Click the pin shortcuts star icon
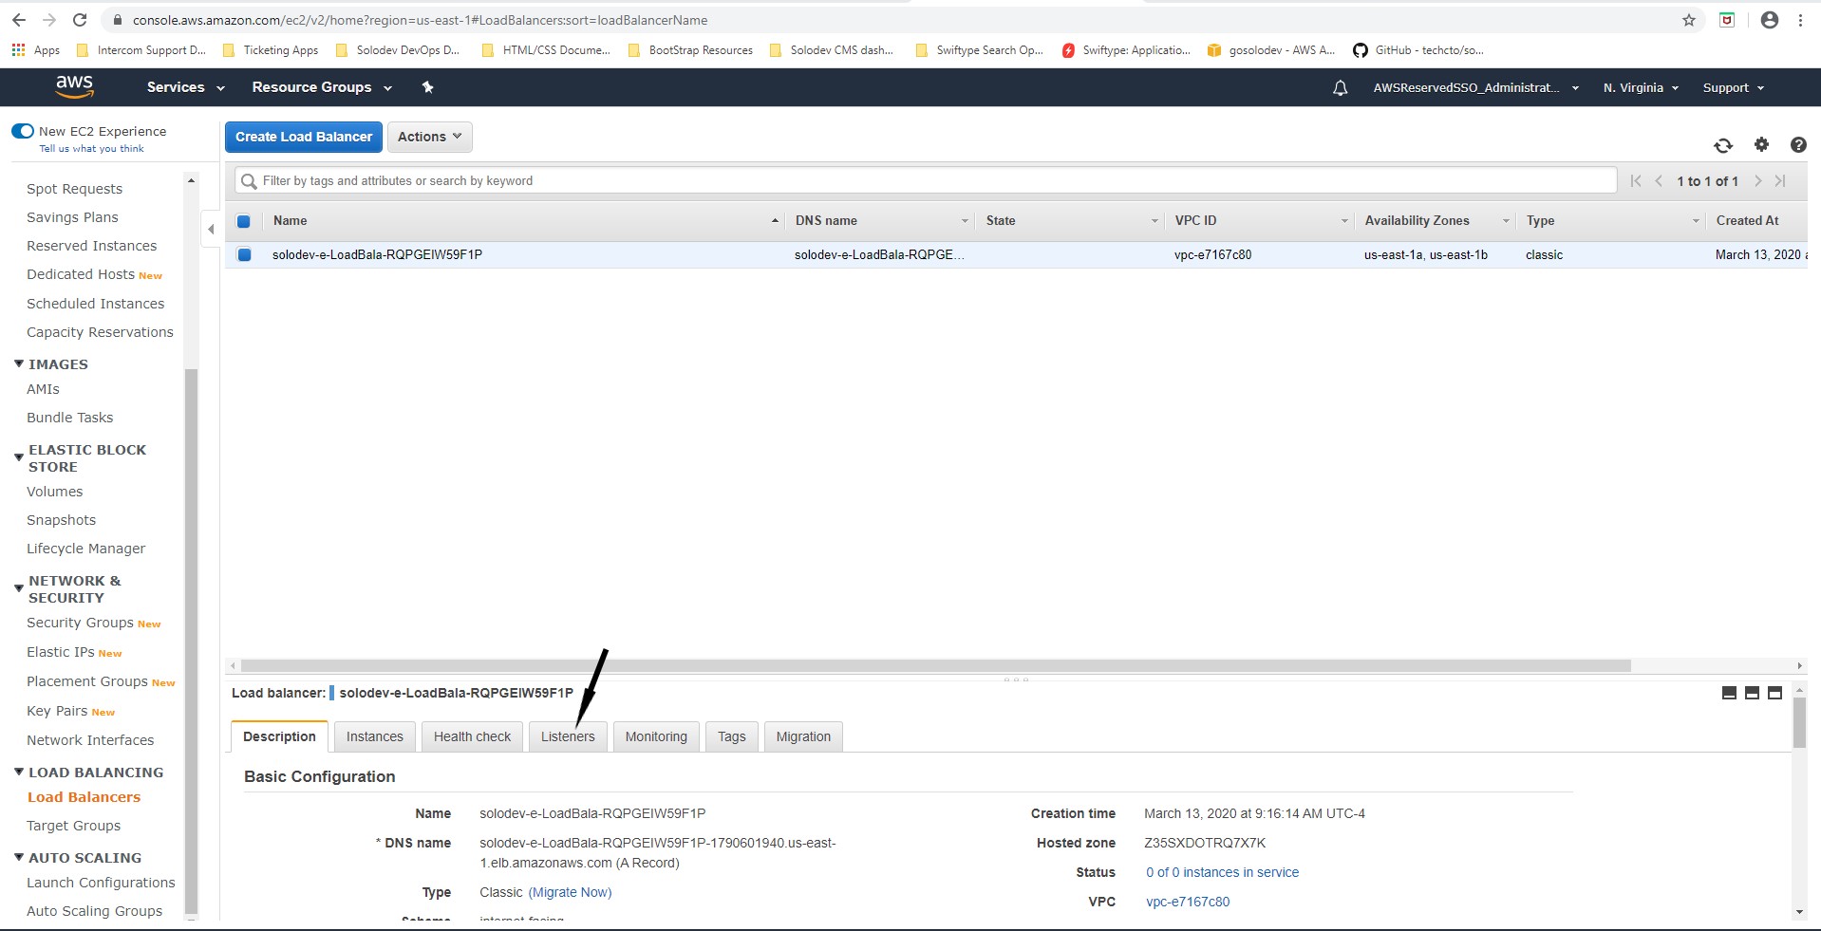The width and height of the screenshot is (1821, 931). pos(427,87)
